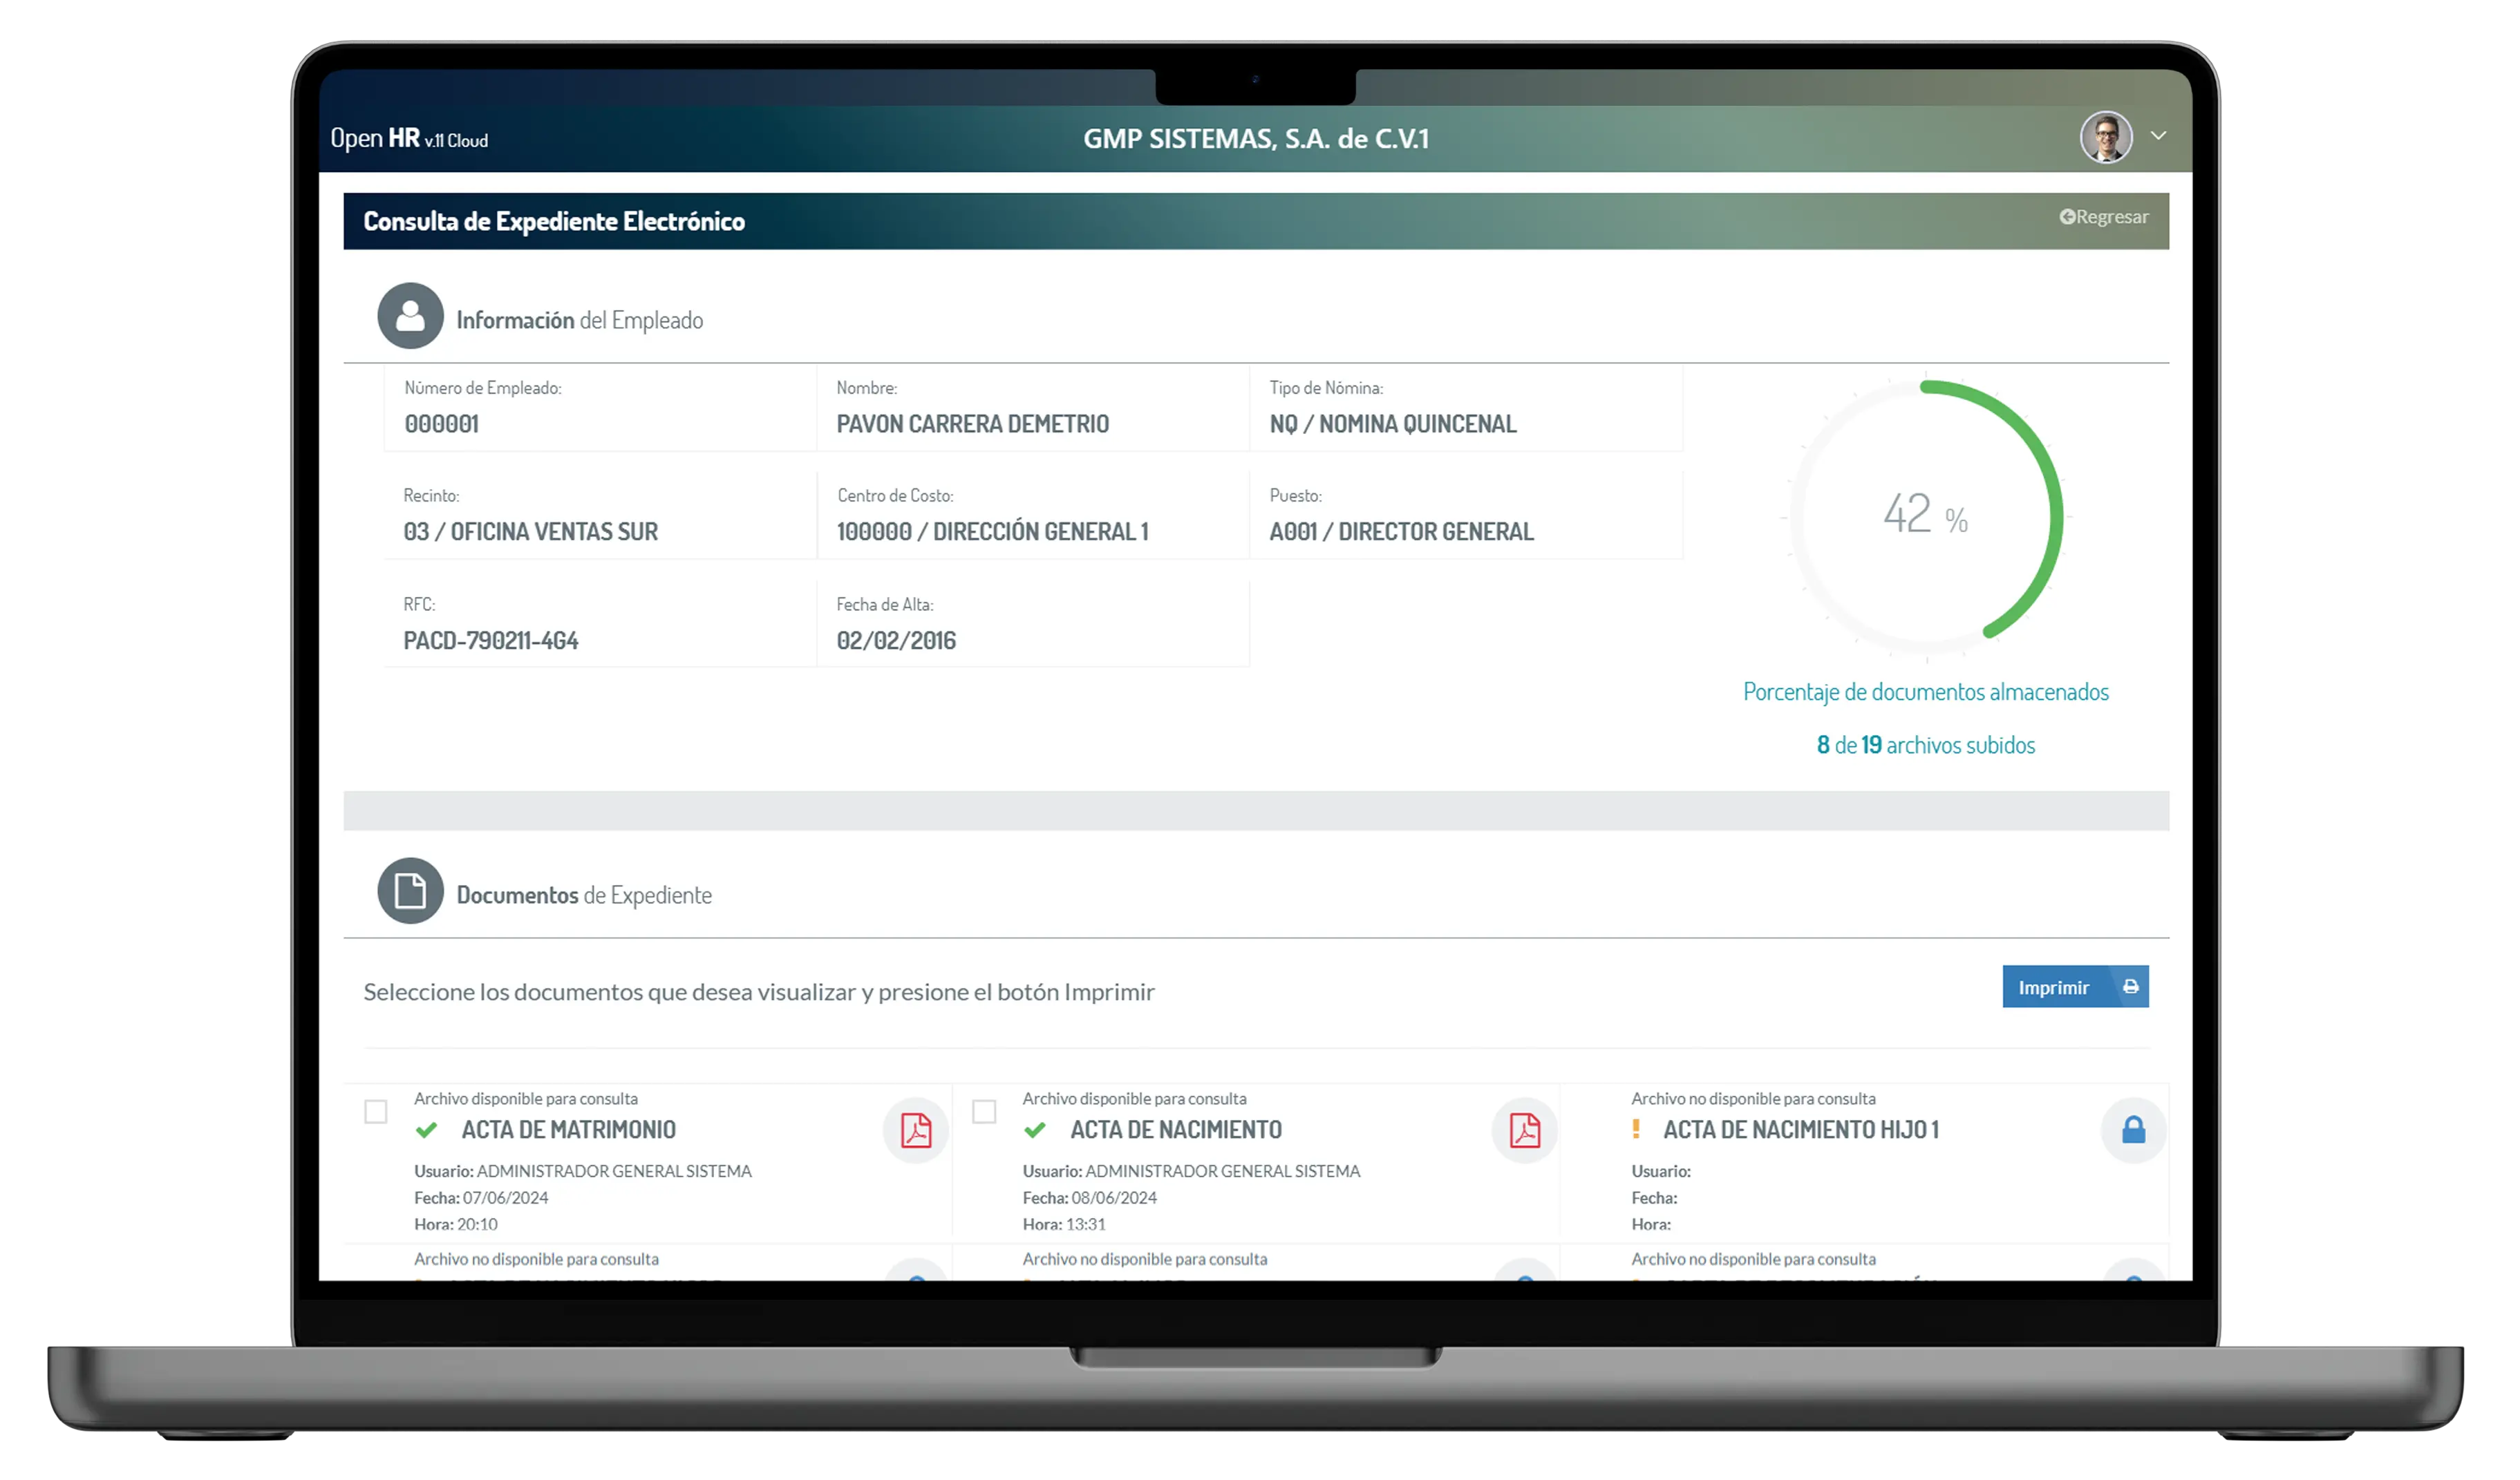This screenshot has width=2520, height=1480.
Task: Expand the user menu chevron
Action: click(2158, 136)
